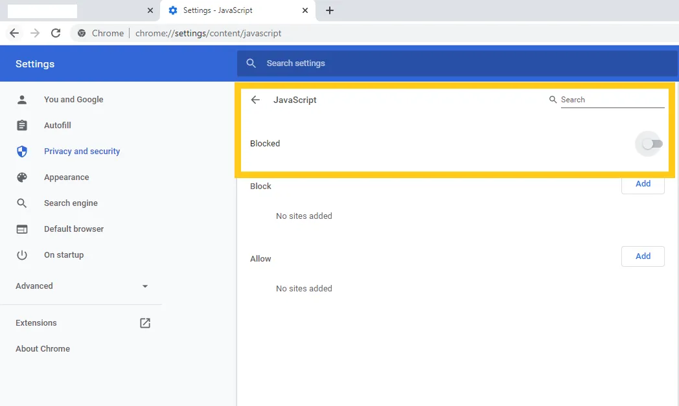
Task: Go back with the browser back arrow
Action: pos(14,33)
